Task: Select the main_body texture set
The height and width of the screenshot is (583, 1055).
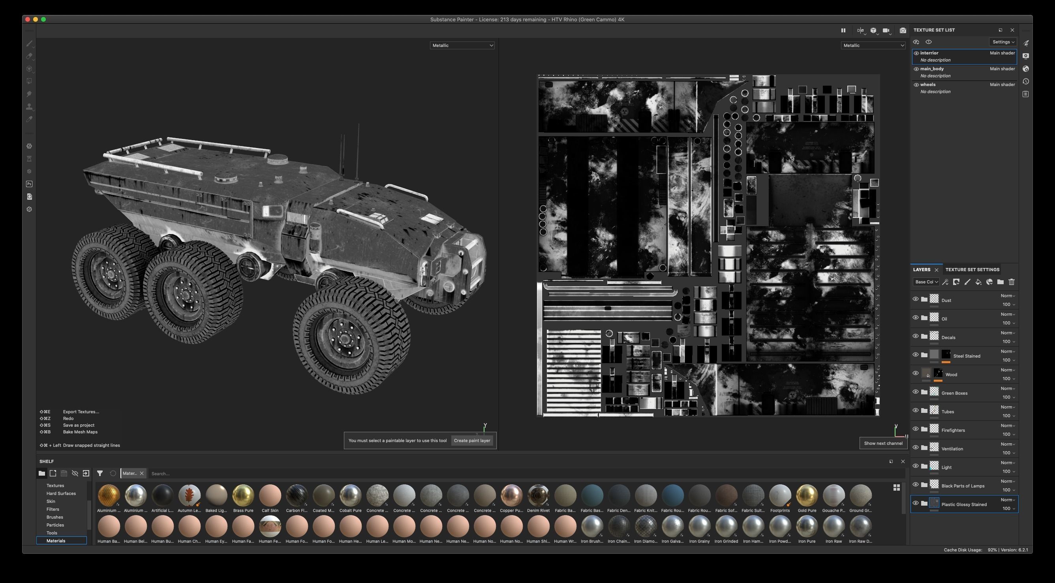Action: (965, 72)
